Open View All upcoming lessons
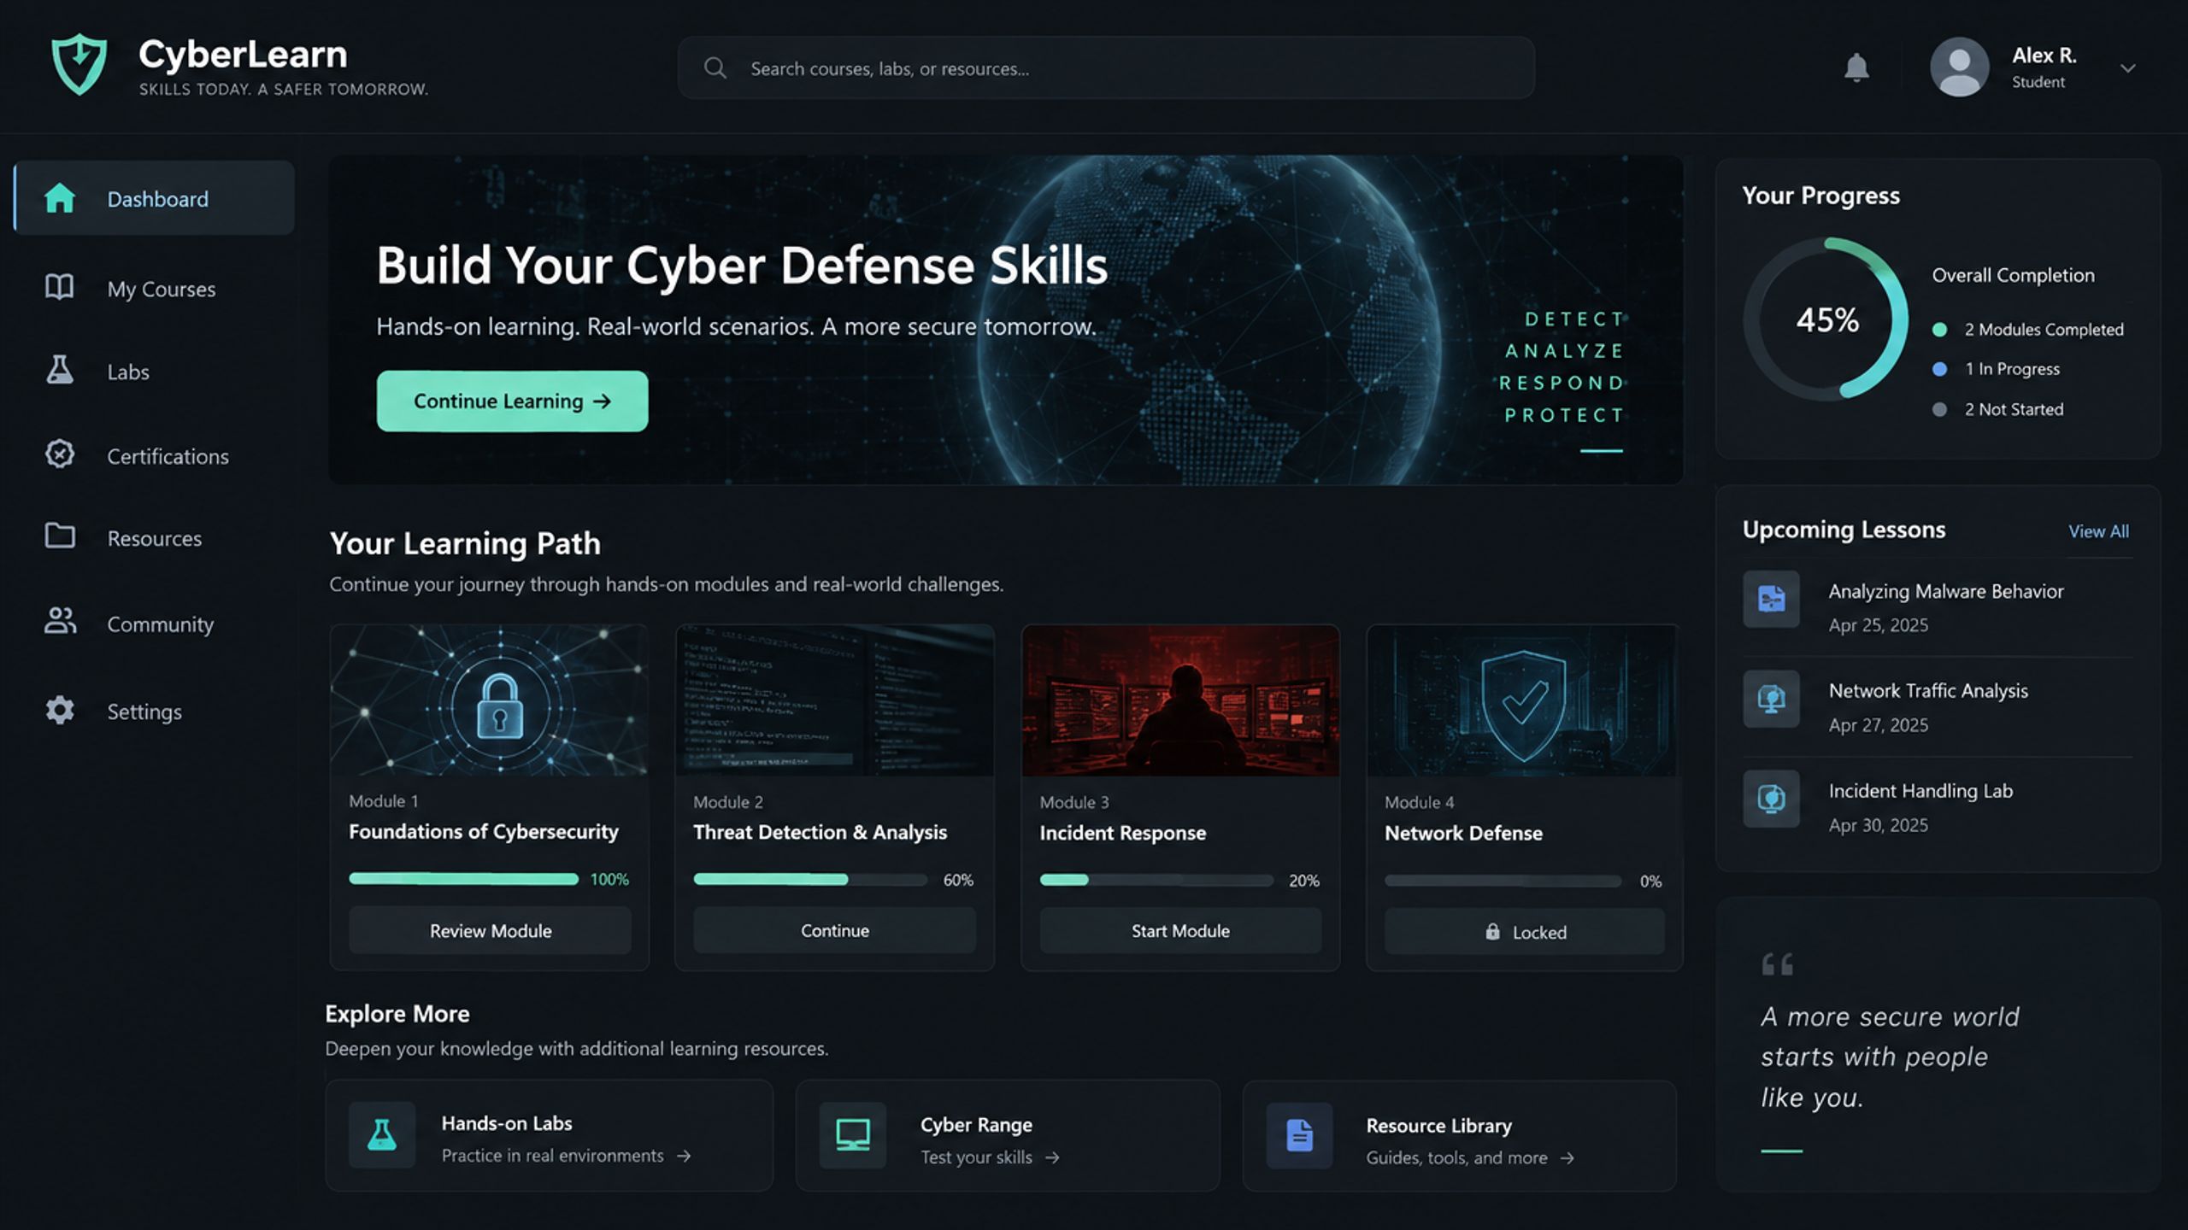Image resolution: width=2188 pixels, height=1230 pixels. (2098, 531)
